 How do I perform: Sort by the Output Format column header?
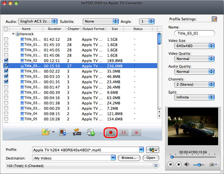coord(94,29)
